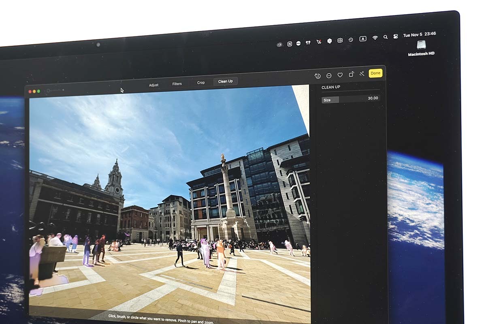The width and height of the screenshot is (486, 324).
Task: Click the red close window button
Action: (30, 92)
